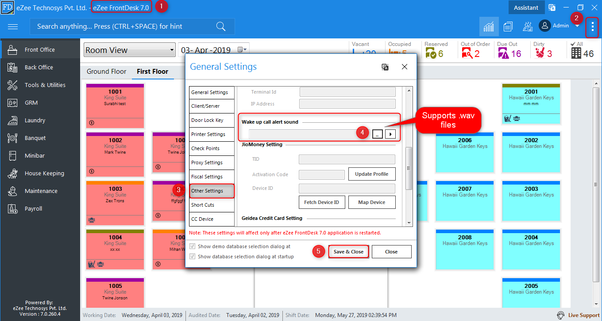602x321 pixels.
Task: Click translate icon in General Settings dialog
Action: [385, 67]
